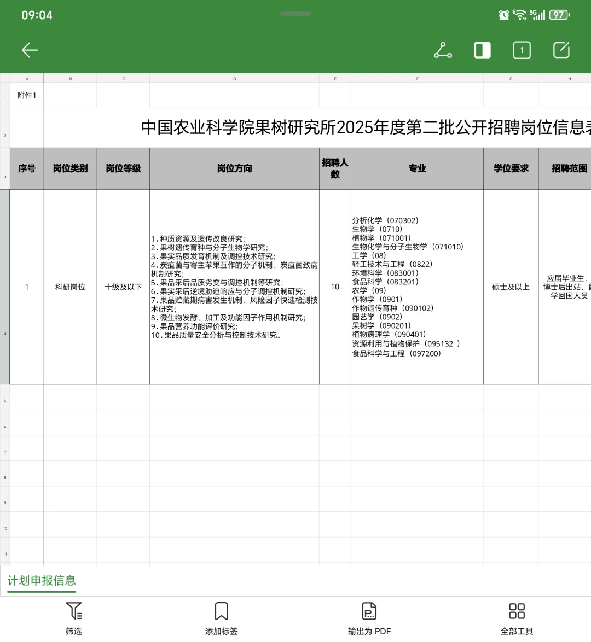
Task: Select column D header
Action: coord(234,79)
